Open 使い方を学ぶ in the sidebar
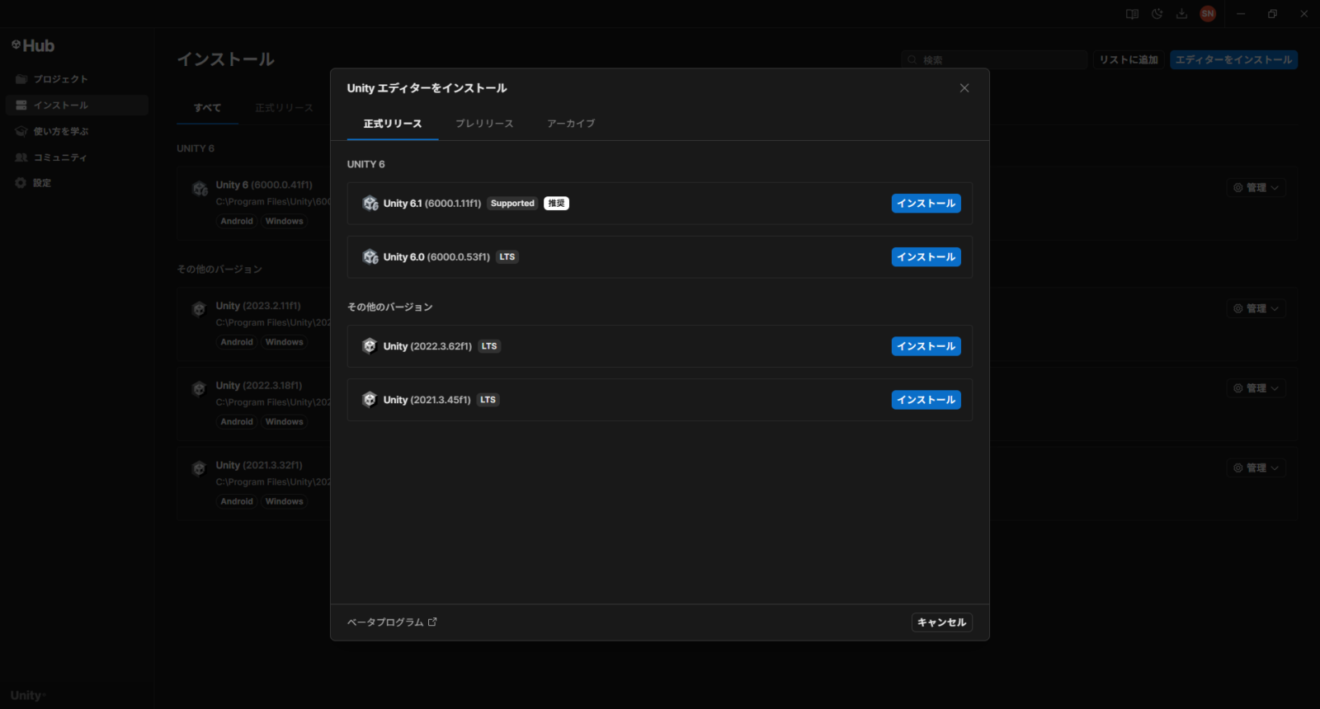Image resolution: width=1320 pixels, height=709 pixels. [77, 131]
